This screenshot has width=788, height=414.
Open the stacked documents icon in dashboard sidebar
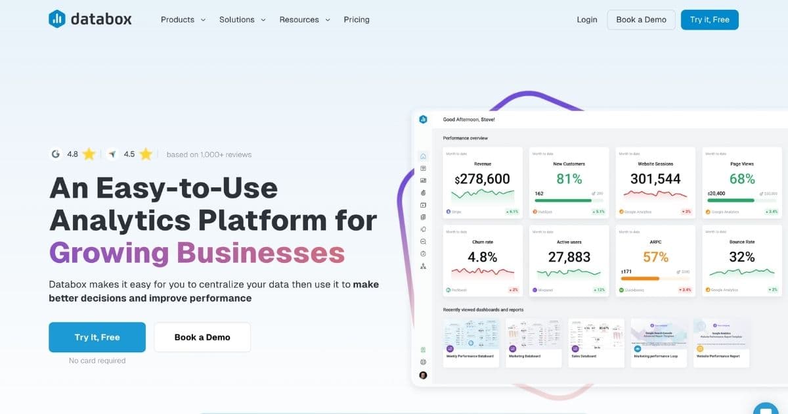(423, 217)
